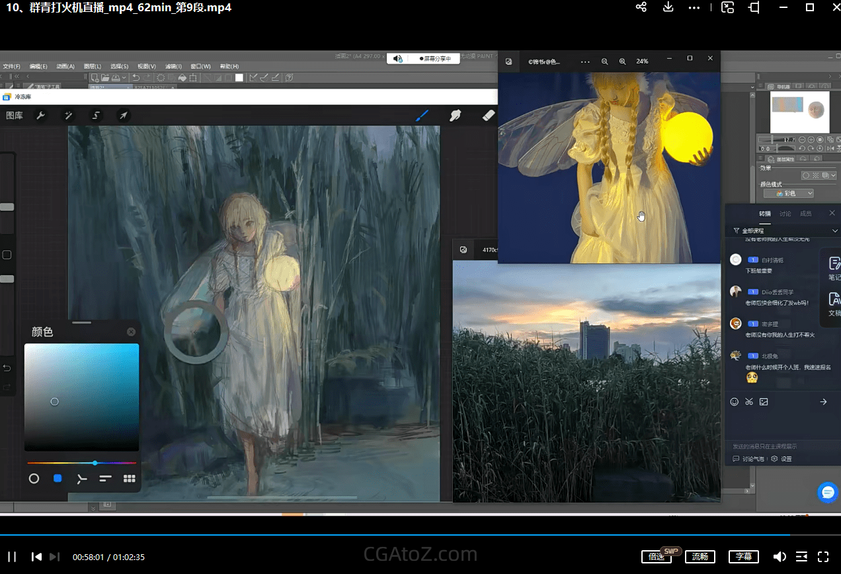Open the 图层(L) menu
Image resolution: width=841 pixels, height=574 pixels.
point(93,66)
